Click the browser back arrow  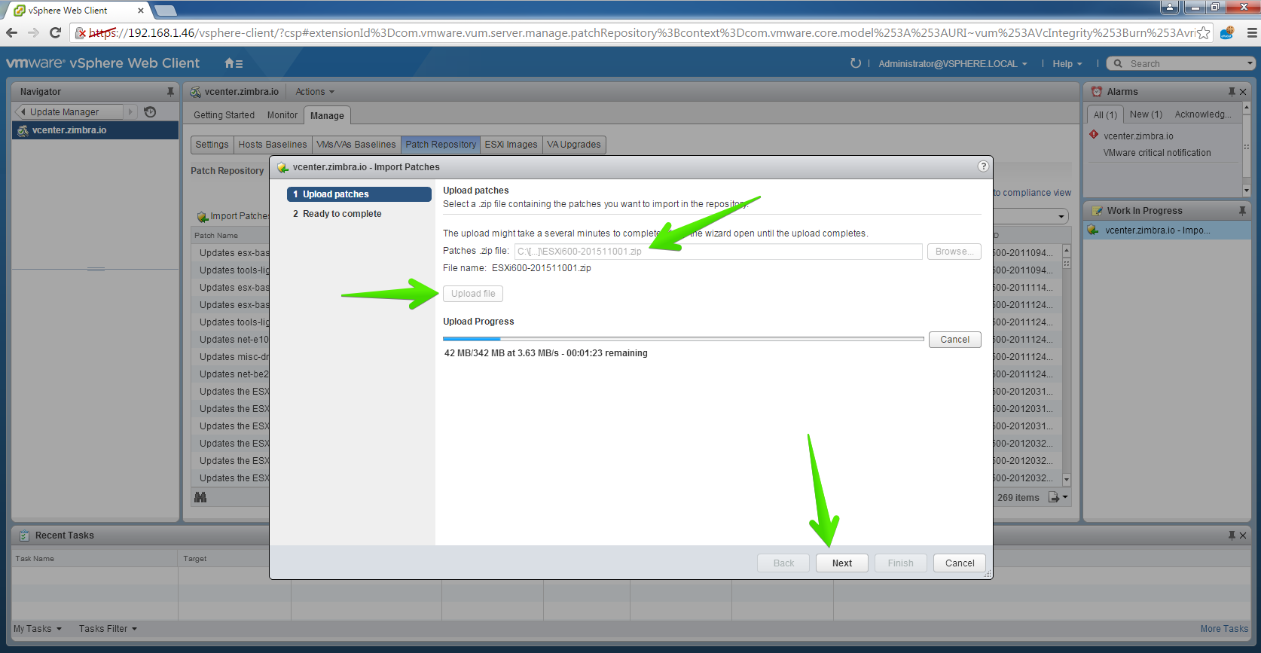pos(11,32)
